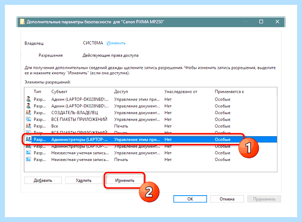Screen dimensions: 302x222
Task: Click "Нет" in the highlighted Администраторы row
Action: [168, 139]
